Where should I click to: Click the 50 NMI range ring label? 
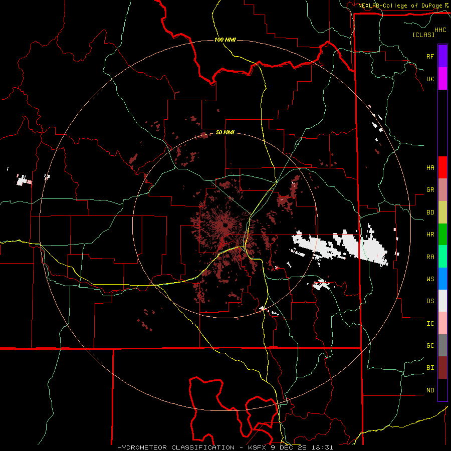pyautogui.click(x=225, y=133)
